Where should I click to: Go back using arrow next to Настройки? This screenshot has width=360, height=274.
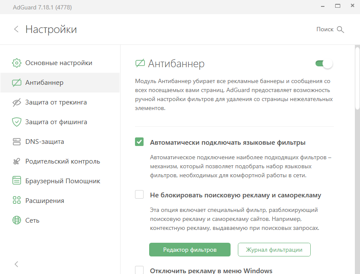16,29
